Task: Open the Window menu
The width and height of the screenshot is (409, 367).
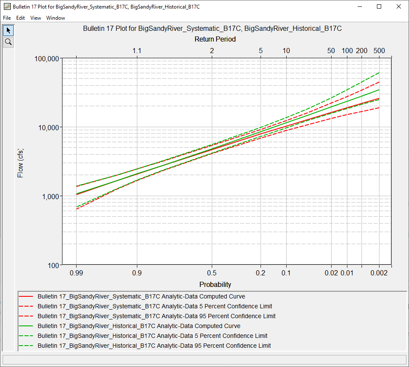Action: pyautogui.click(x=56, y=18)
